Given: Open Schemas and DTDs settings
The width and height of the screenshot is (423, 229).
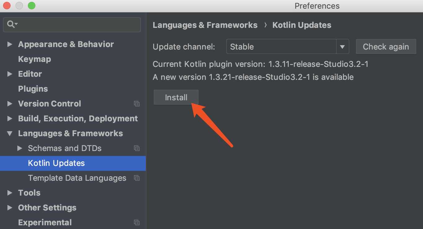Looking at the screenshot, I should (65, 148).
